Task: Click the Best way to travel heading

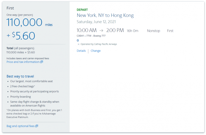Action: (20, 76)
